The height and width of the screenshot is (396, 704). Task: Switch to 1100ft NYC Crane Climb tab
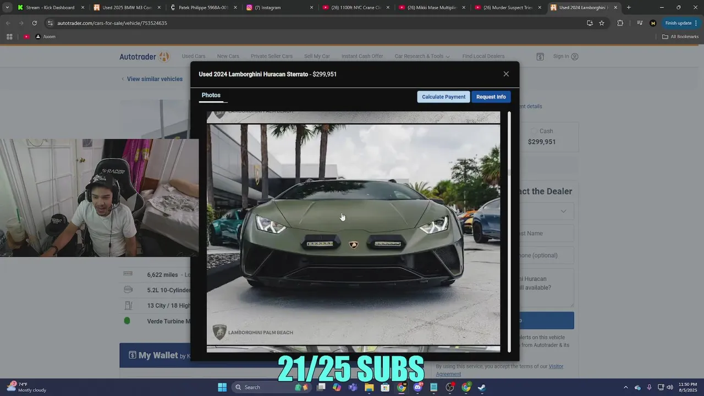pyautogui.click(x=355, y=8)
